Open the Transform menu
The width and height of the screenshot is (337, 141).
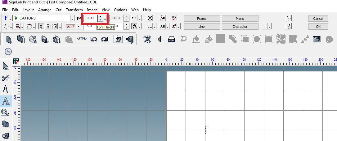click(74, 10)
